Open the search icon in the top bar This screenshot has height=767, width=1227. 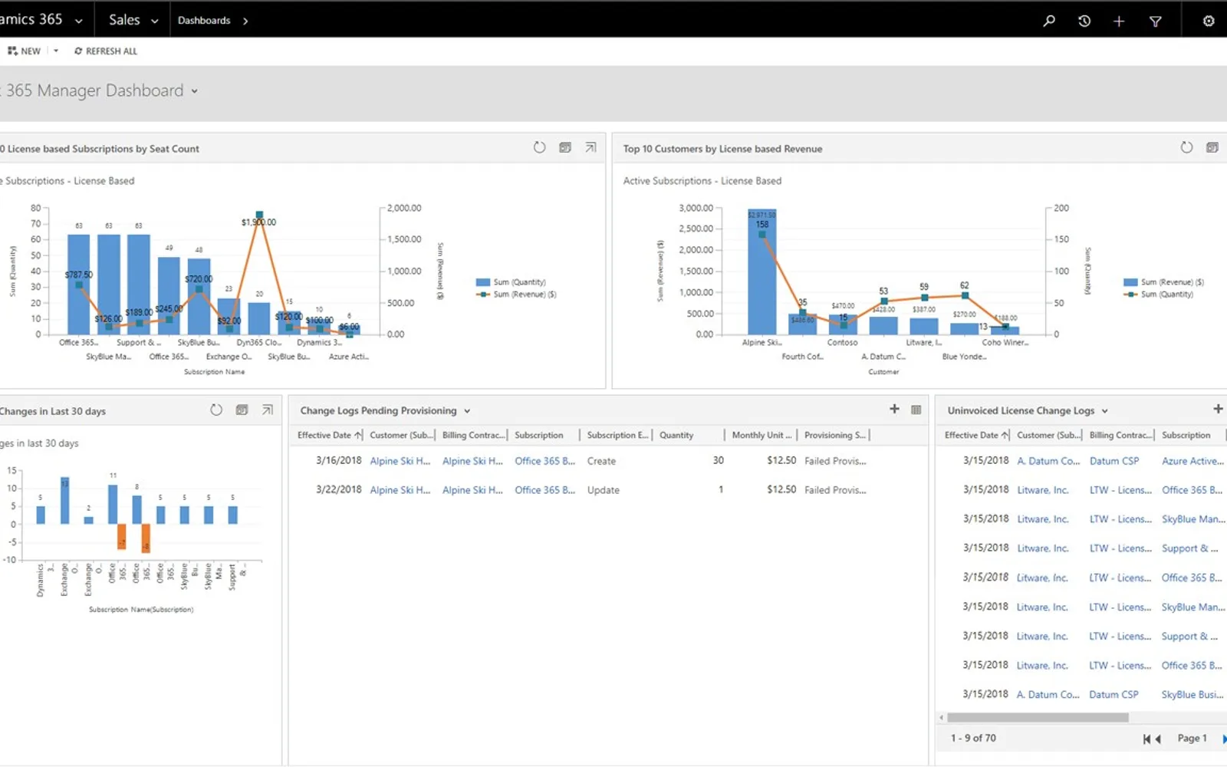[1048, 21]
